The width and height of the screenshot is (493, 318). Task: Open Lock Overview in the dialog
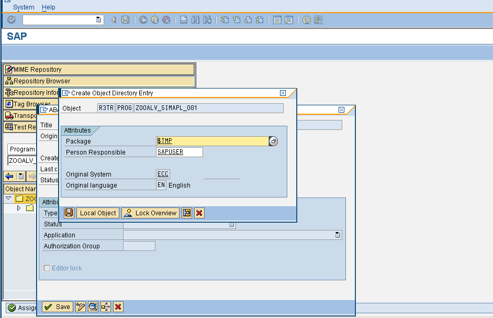150,213
